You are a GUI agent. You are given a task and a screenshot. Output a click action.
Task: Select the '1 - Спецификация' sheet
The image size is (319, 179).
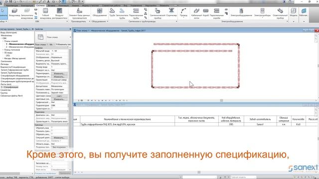[9, 87]
